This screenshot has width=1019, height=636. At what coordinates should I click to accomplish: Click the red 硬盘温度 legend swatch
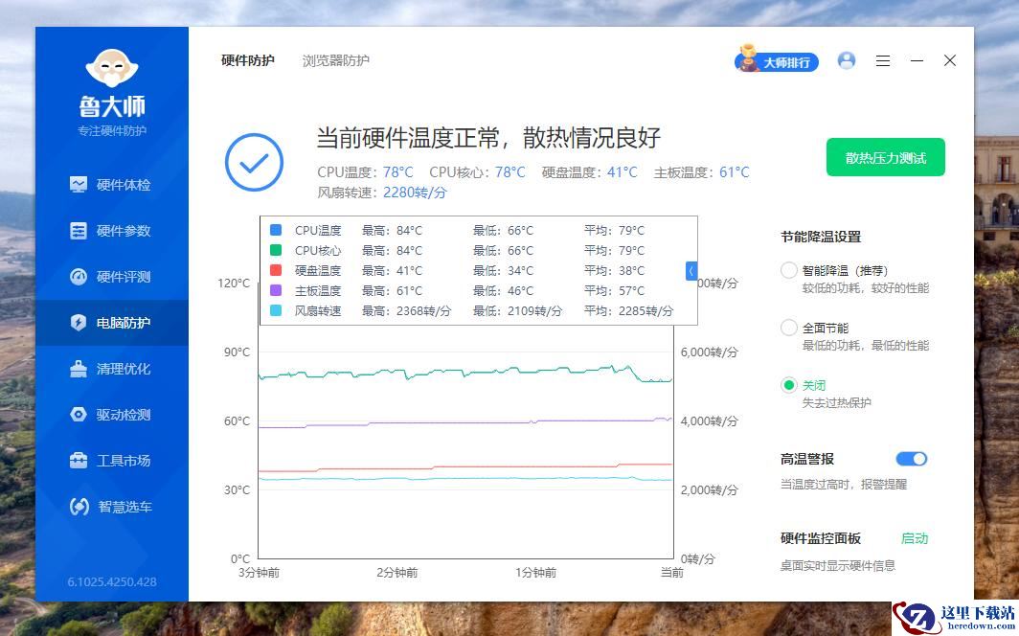pos(276,270)
